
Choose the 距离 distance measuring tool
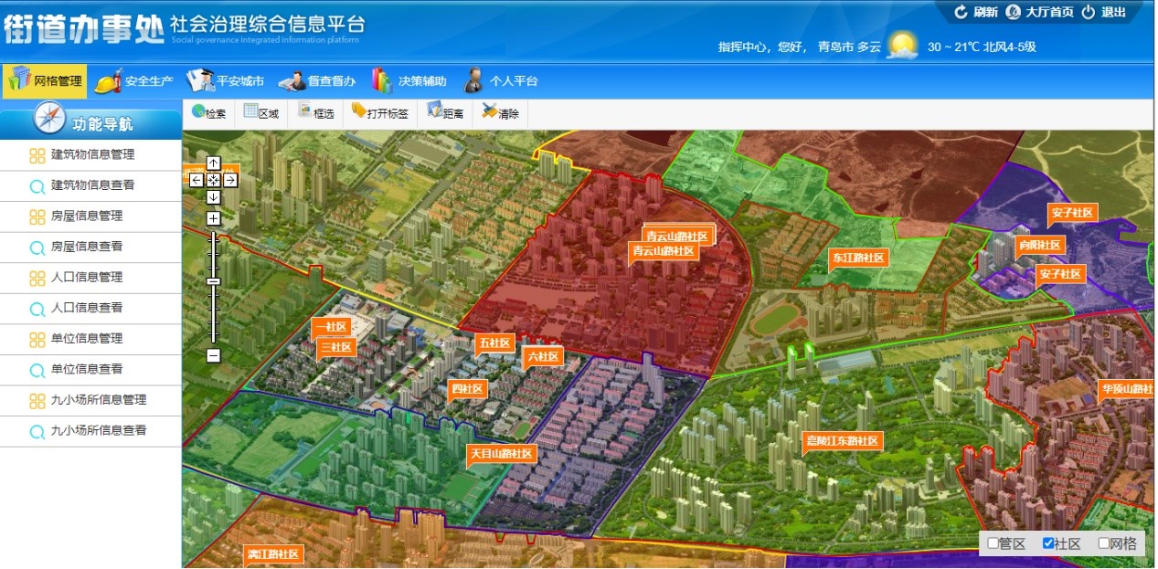445,113
